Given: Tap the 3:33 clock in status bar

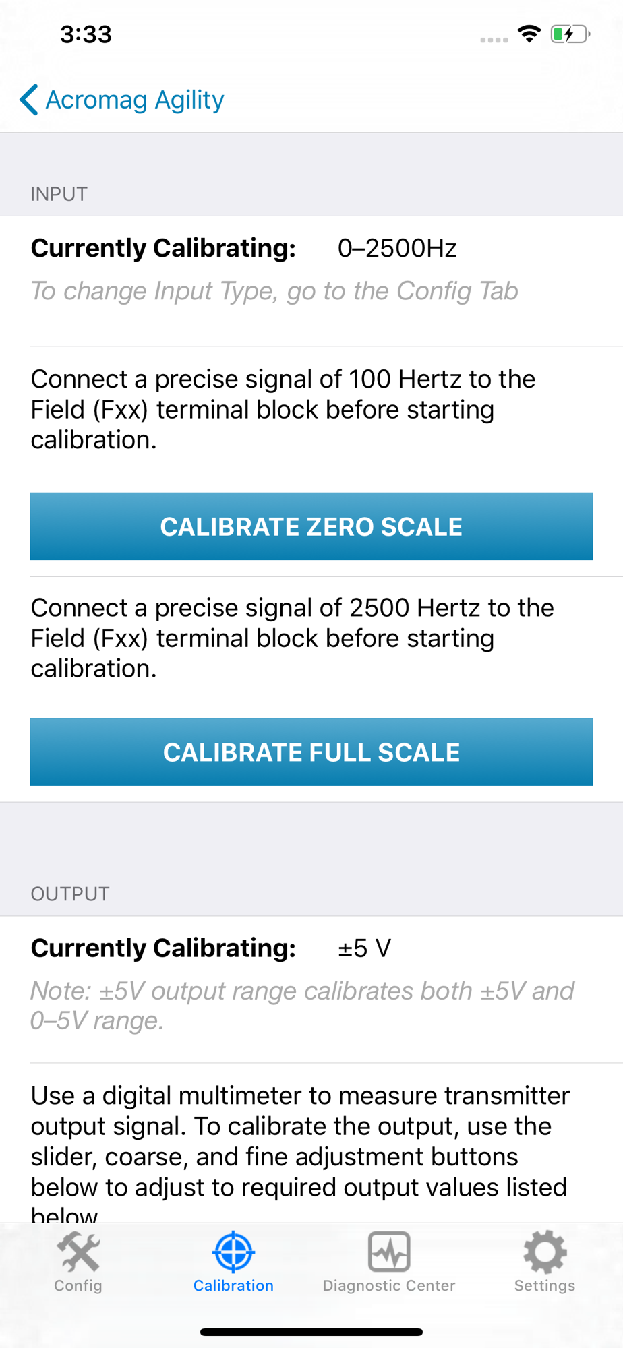Looking at the screenshot, I should tap(86, 34).
